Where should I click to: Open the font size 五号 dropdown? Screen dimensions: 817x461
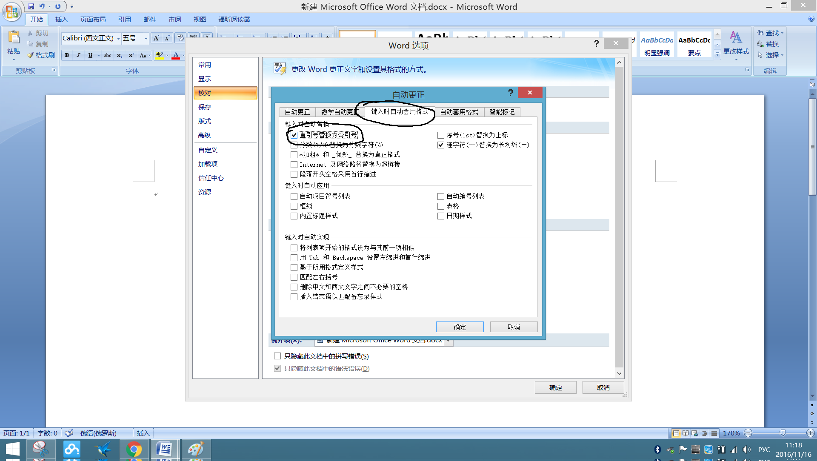point(146,39)
